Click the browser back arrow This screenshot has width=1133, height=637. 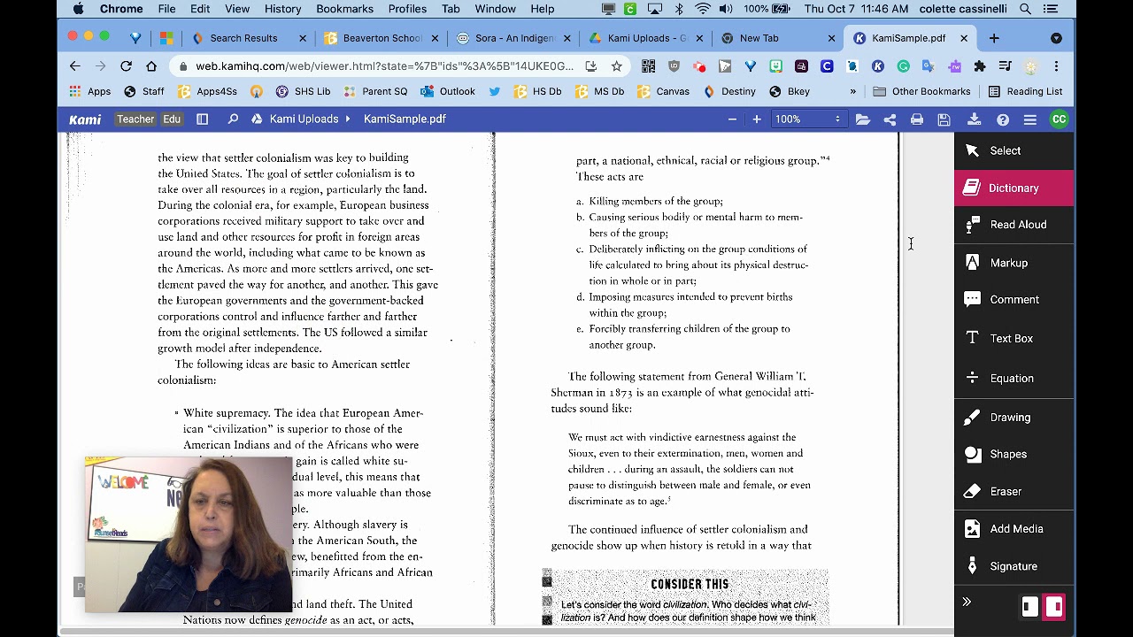point(74,66)
